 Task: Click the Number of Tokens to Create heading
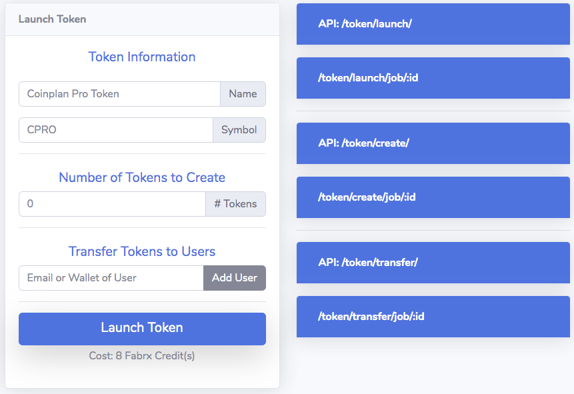pos(142,178)
